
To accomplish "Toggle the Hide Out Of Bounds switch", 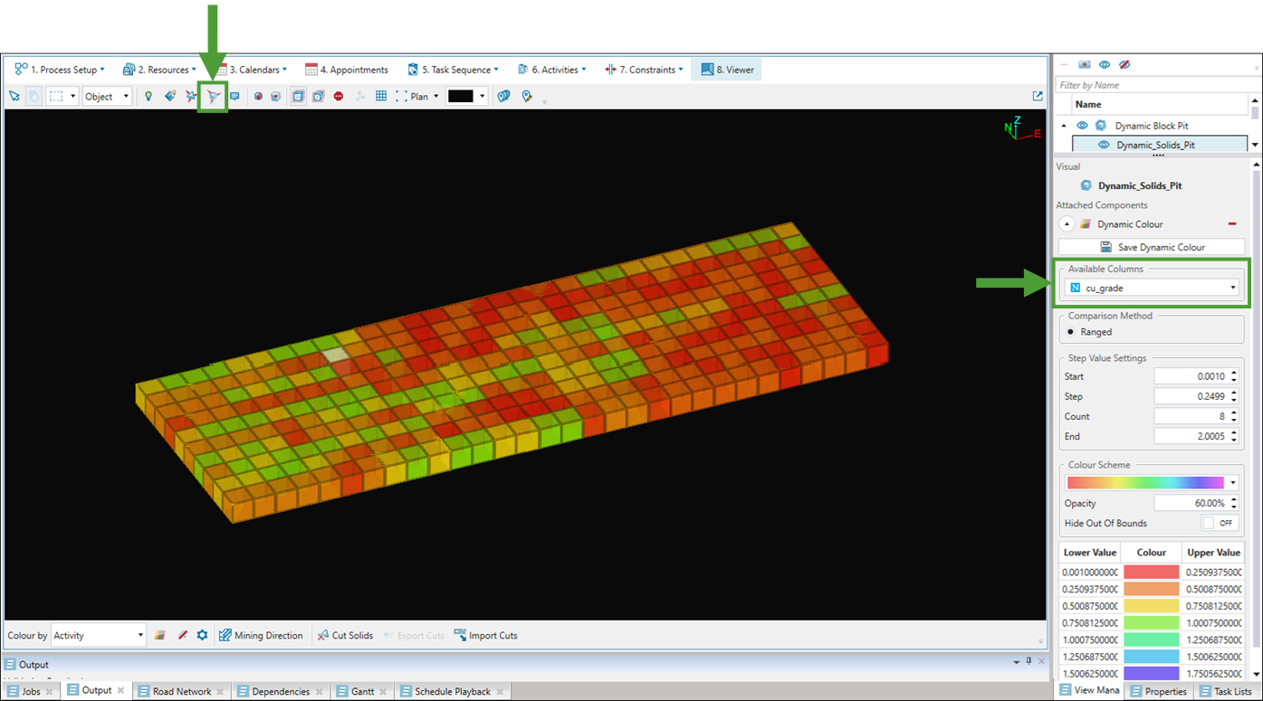I will [1220, 523].
